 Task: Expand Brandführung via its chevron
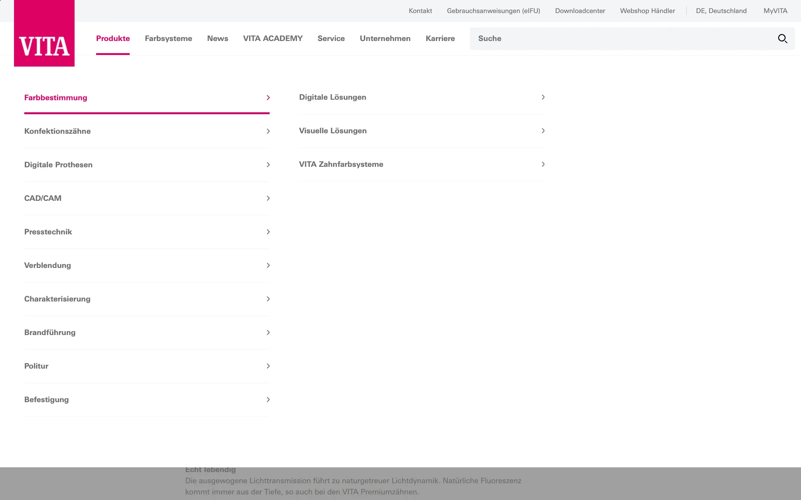tap(268, 333)
